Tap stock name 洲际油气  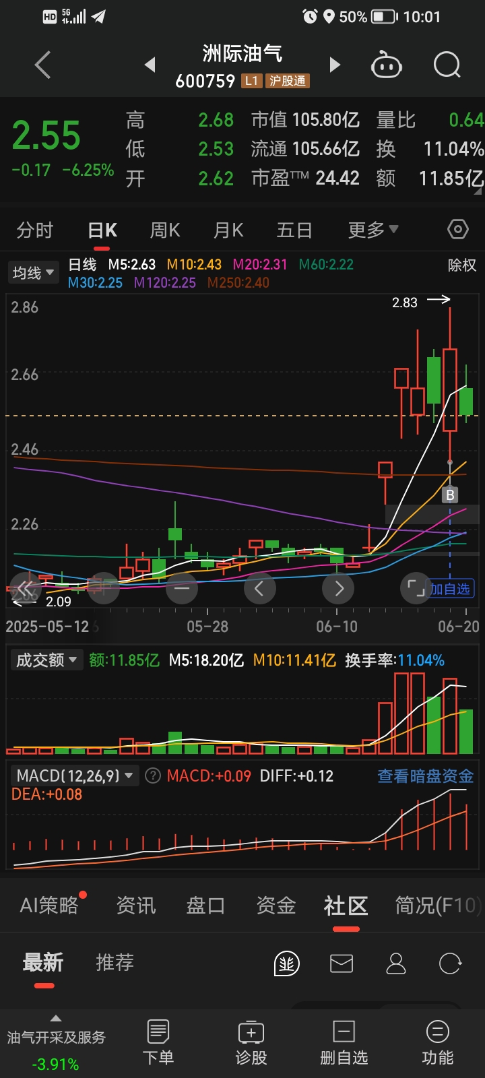point(243,53)
